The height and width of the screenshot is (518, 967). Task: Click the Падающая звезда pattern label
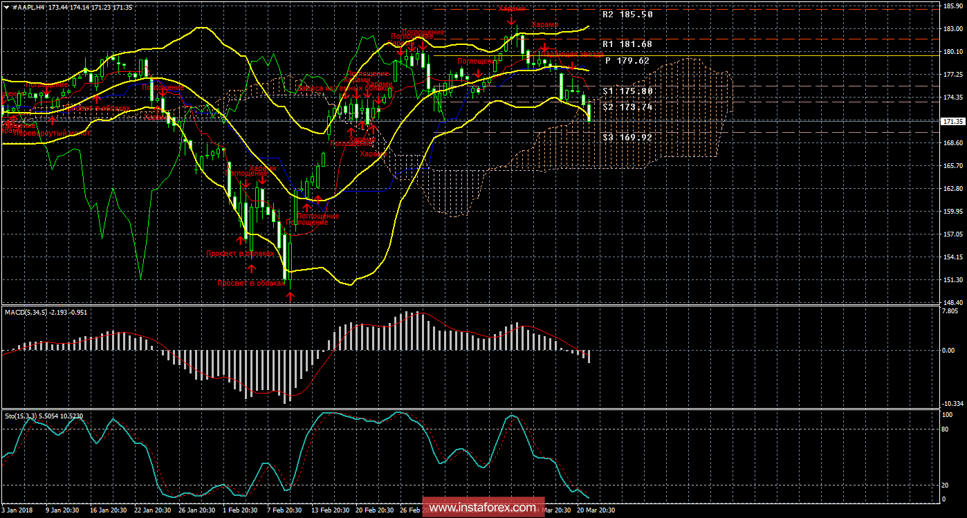pyautogui.click(x=573, y=53)
